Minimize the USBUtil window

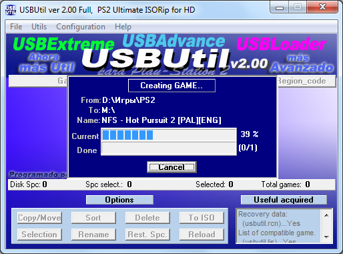280,8
